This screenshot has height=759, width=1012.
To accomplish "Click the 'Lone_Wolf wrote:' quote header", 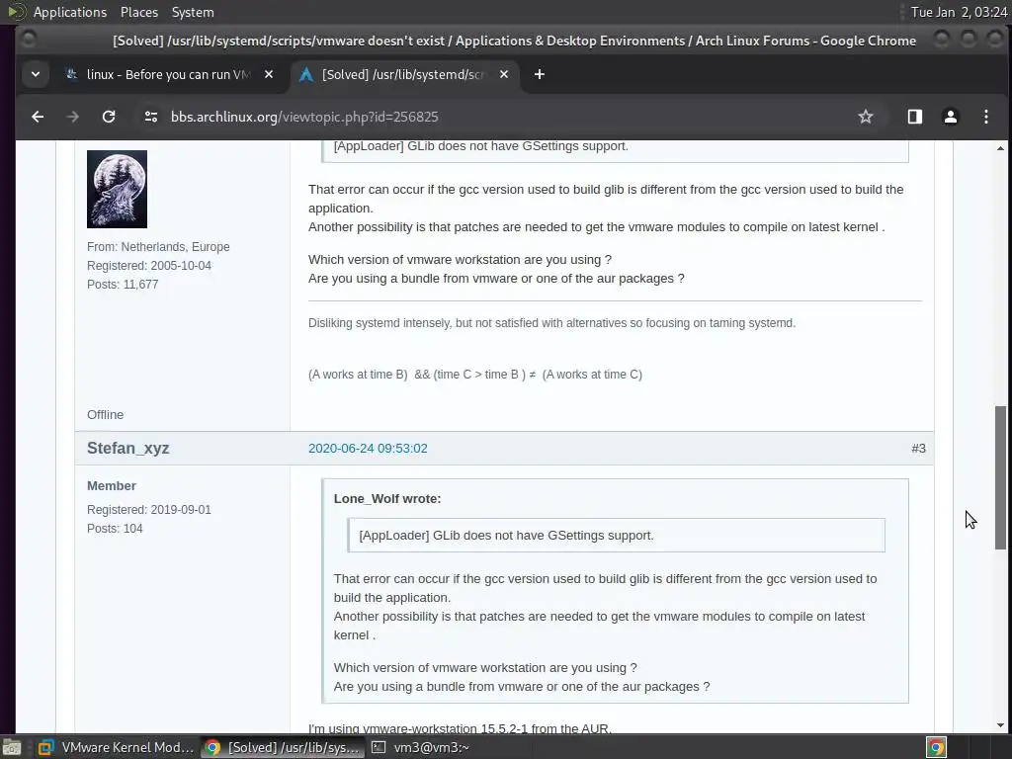I will (x=387, y=499).
